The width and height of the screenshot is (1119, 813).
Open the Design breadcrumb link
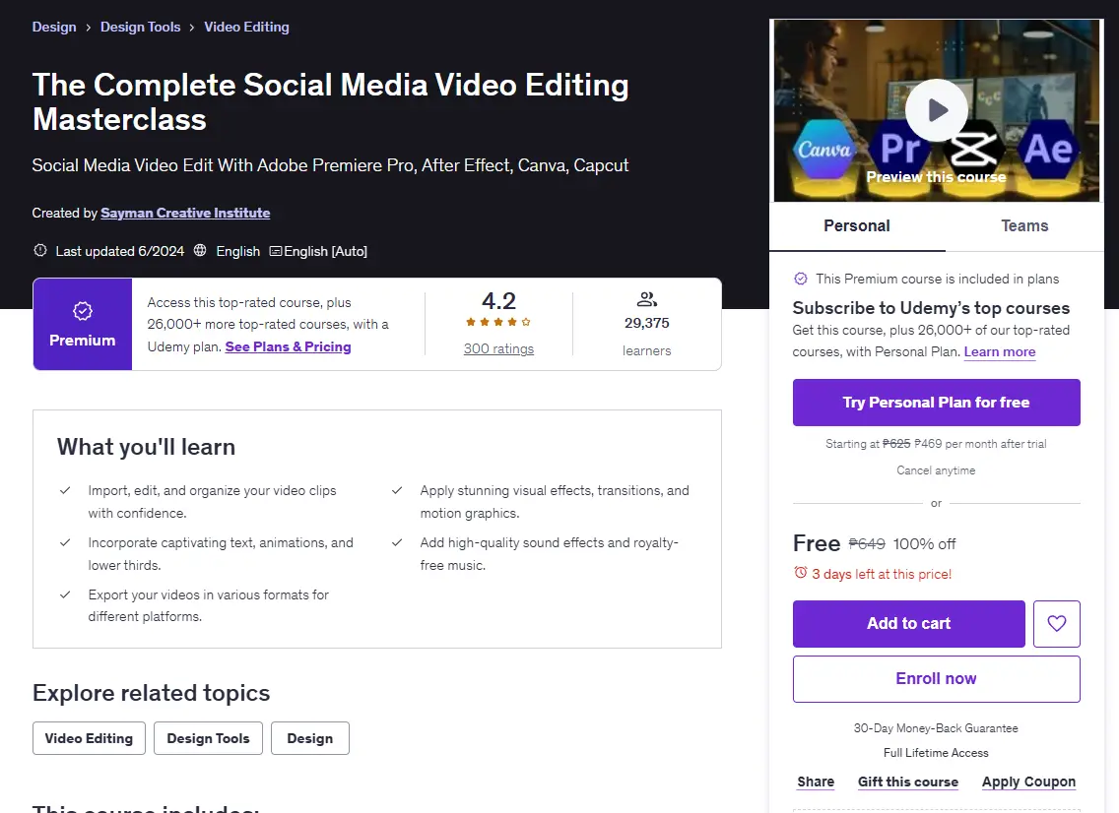(x=54, y=28)
